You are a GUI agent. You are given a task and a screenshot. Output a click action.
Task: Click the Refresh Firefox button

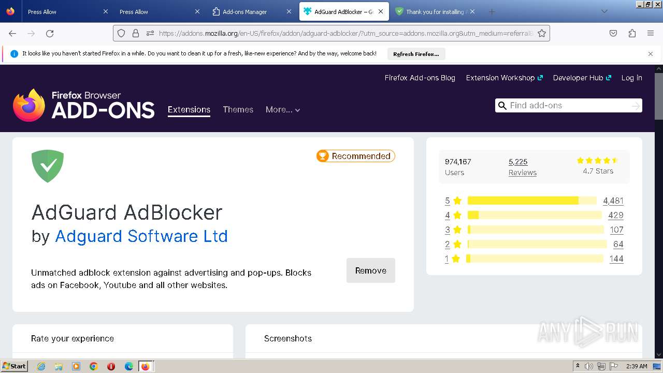pos(416,54)
